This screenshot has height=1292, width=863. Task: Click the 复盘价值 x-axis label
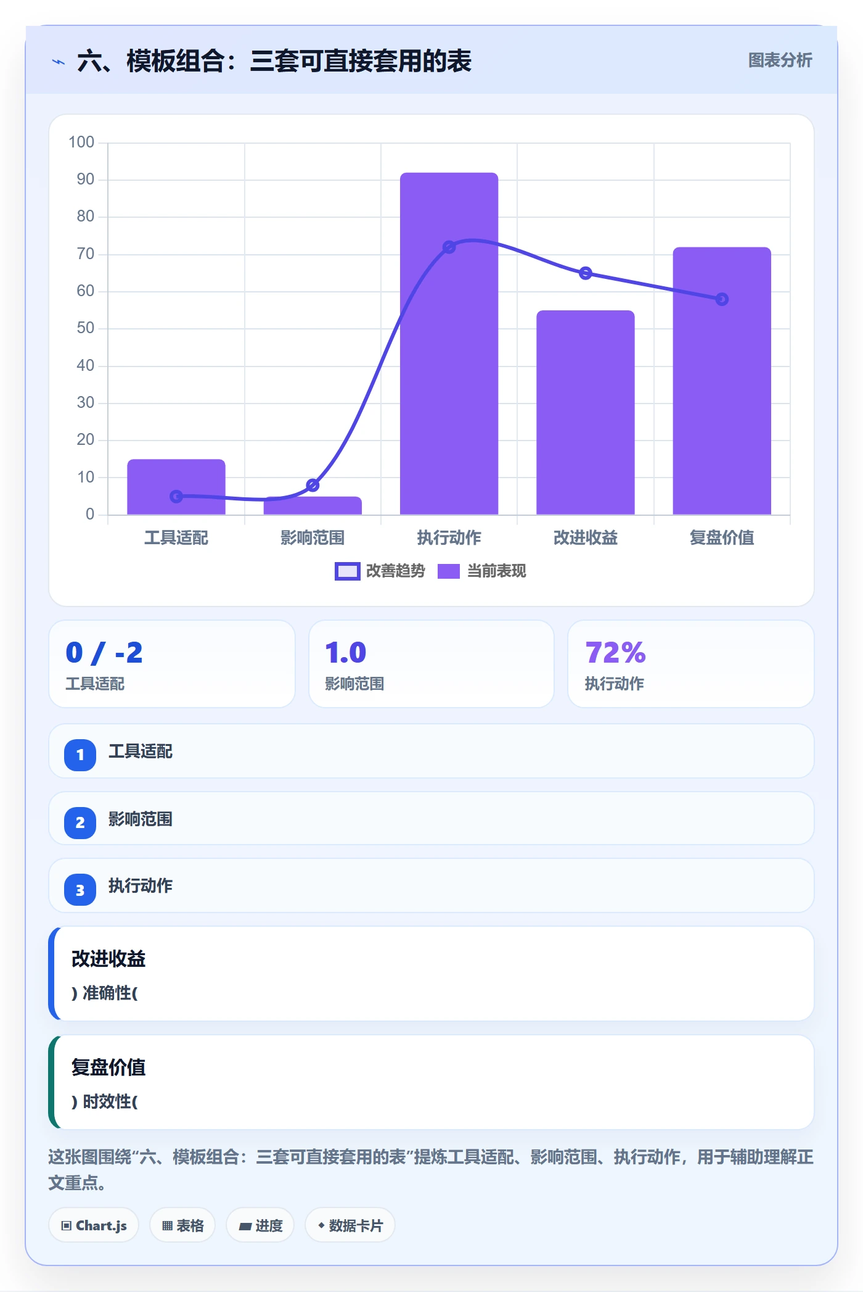click(722, 538)
